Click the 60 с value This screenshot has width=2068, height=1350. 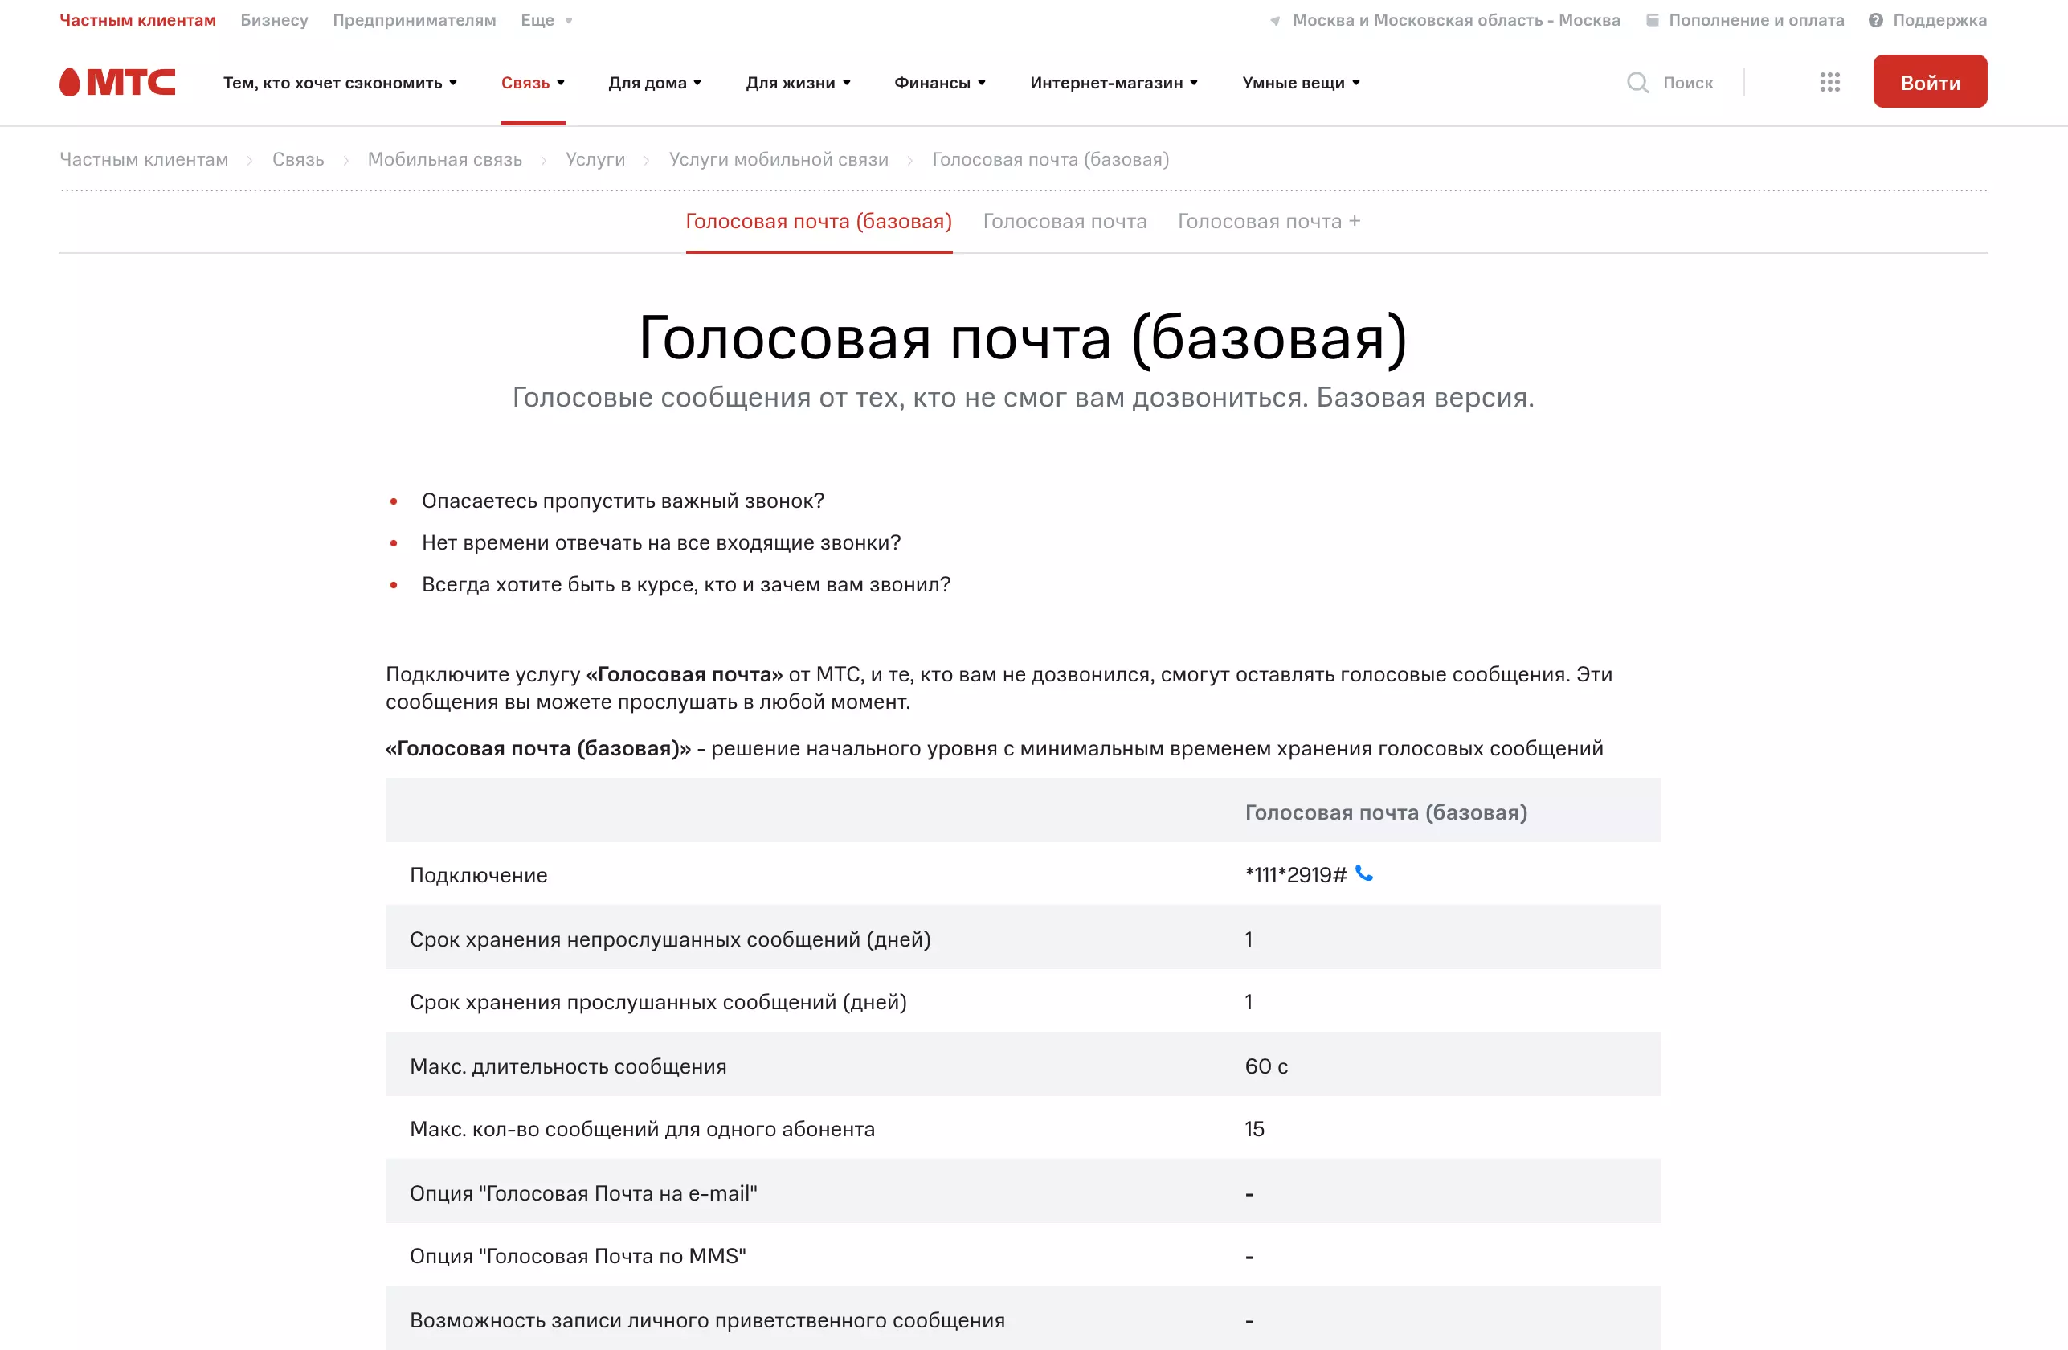pos(1266,1066)
